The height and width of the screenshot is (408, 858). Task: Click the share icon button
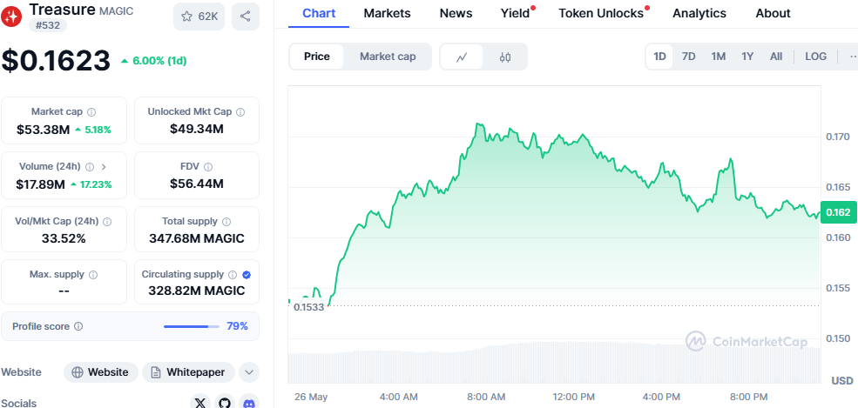[x=245, y=17]
